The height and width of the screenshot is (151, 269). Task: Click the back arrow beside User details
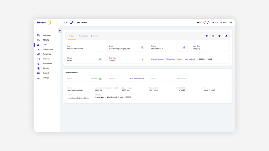(x=65, y=23)
